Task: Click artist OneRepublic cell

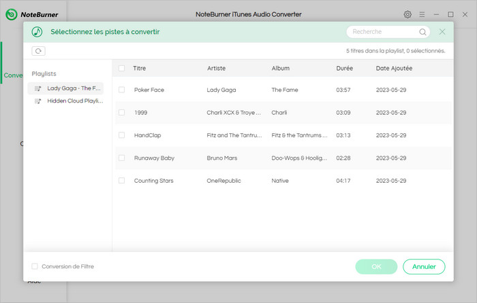Action: (x=224, y=181)
